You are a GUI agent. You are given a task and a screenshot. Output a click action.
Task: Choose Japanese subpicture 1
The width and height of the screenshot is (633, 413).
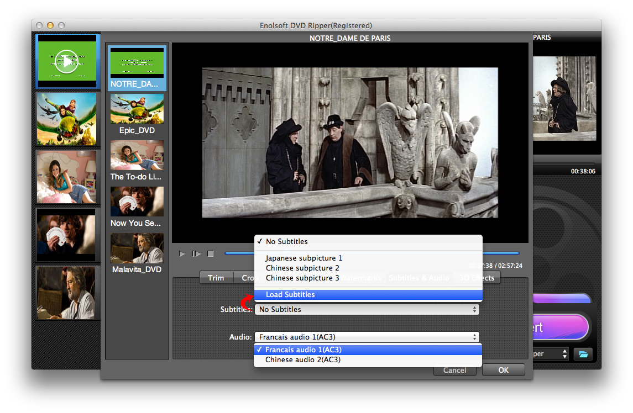coord(368,258)
